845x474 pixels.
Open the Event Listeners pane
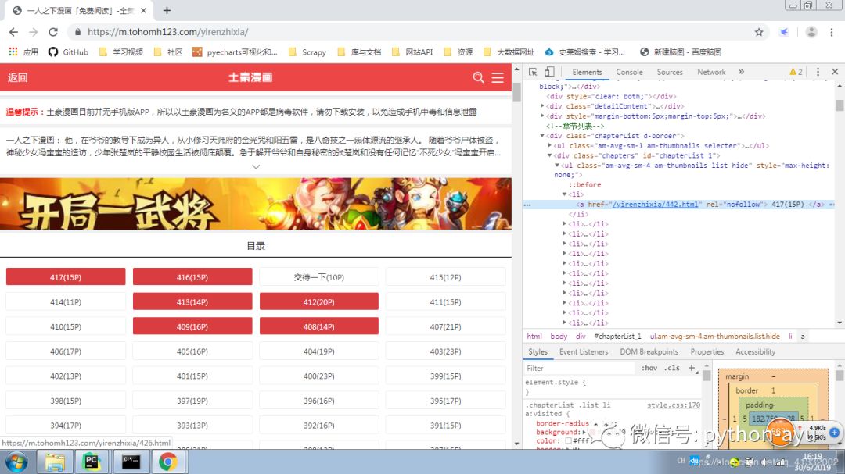(583, 352)
